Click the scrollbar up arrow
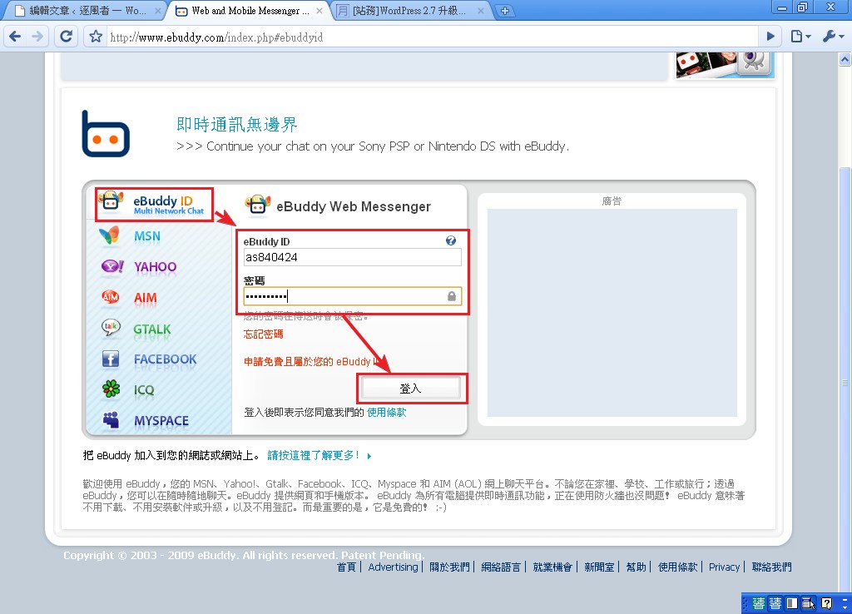This screenshot has height=614, width=852. (845, 59)
